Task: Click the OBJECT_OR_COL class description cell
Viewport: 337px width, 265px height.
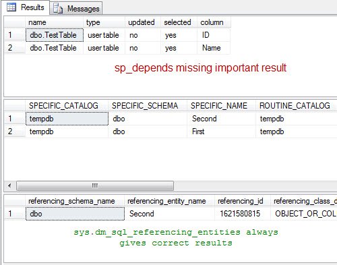Action: point(304,214)
